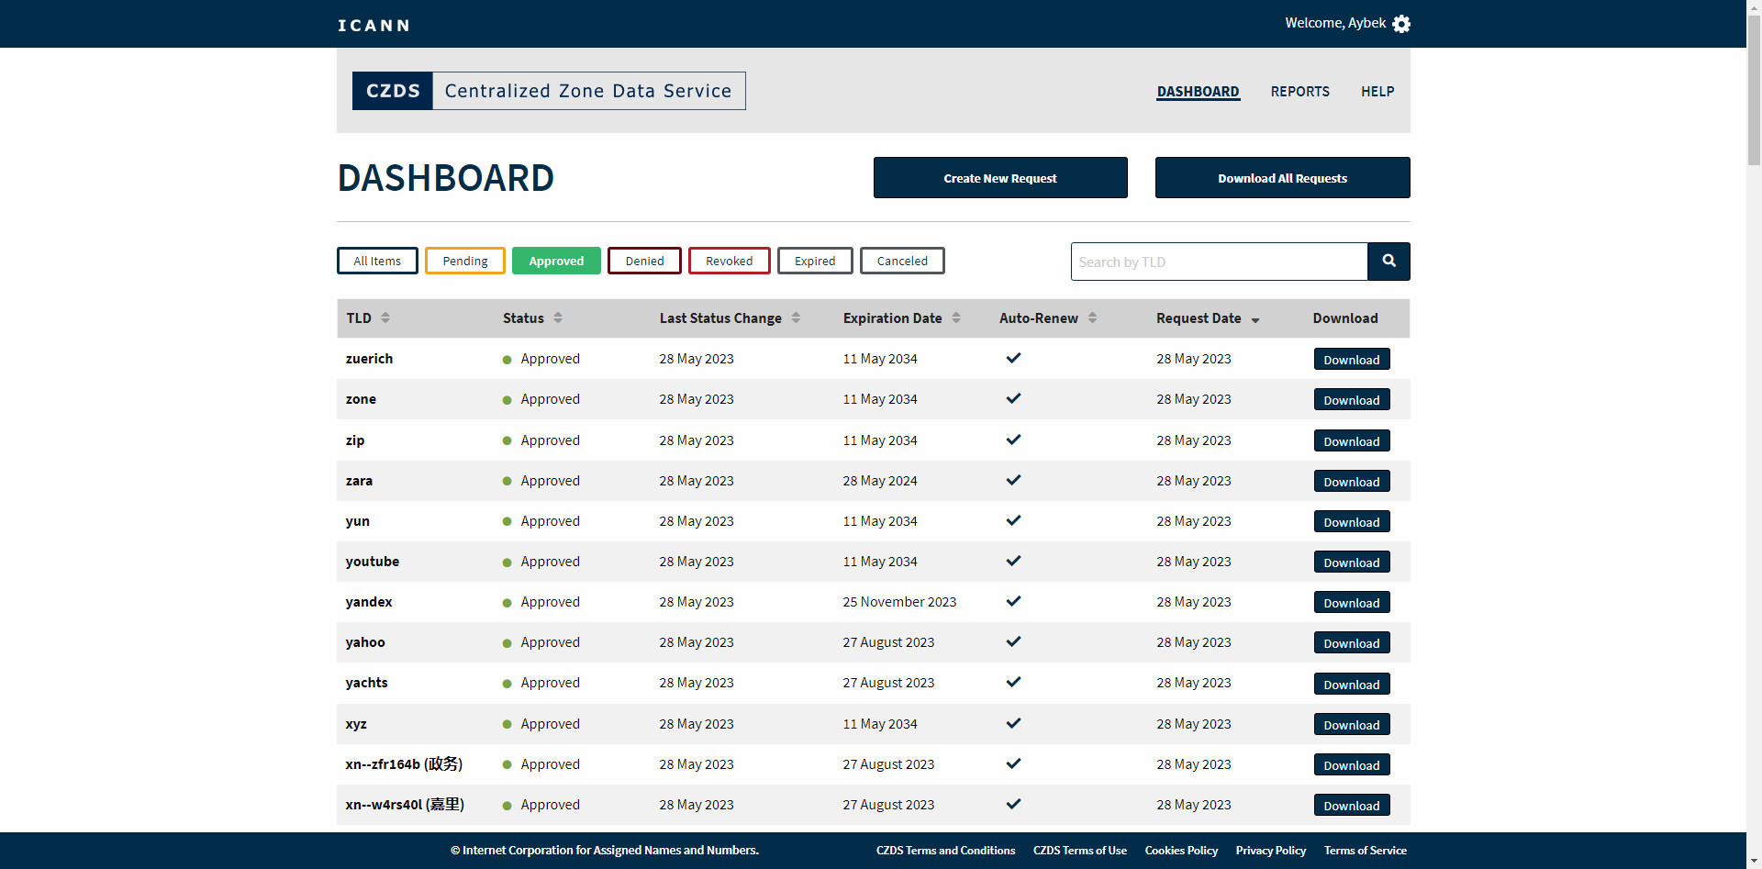The width and height of the screenshot is (1762, 869).
Task: Toggle the Approved status filter
Action: tap(556, 261)
